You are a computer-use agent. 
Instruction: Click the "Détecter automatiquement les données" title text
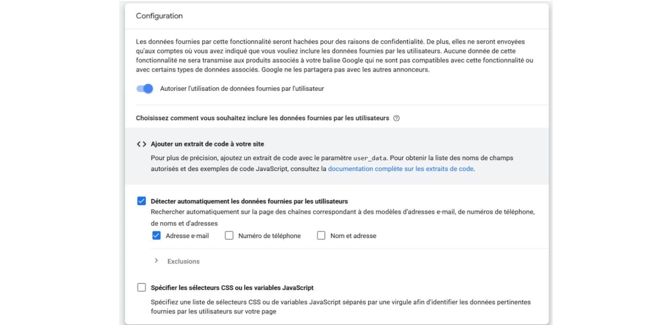pyautogui.click(x=249, y=201)
